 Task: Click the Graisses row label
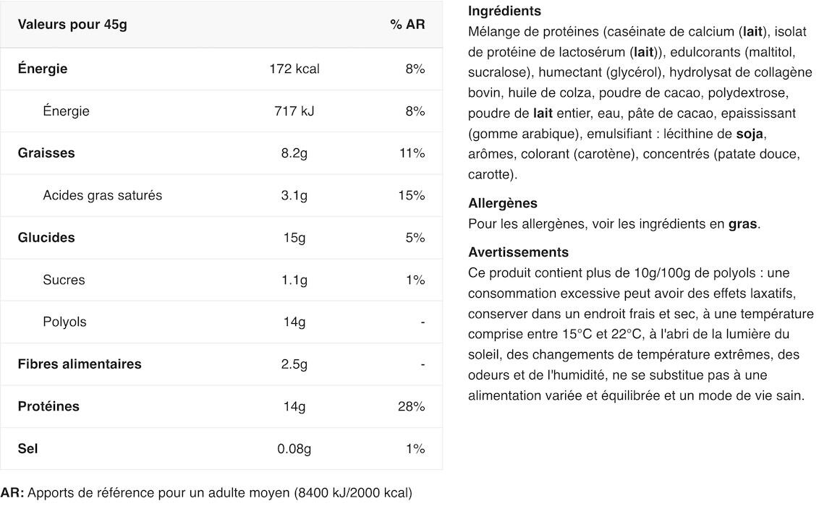tap(46, 153)
